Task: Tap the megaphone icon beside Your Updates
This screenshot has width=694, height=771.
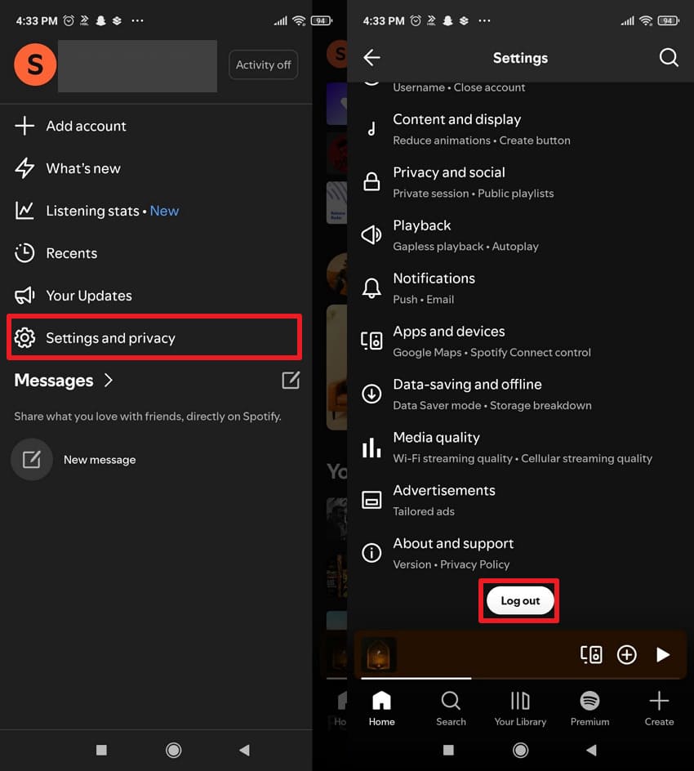Action: coord(24,296)
